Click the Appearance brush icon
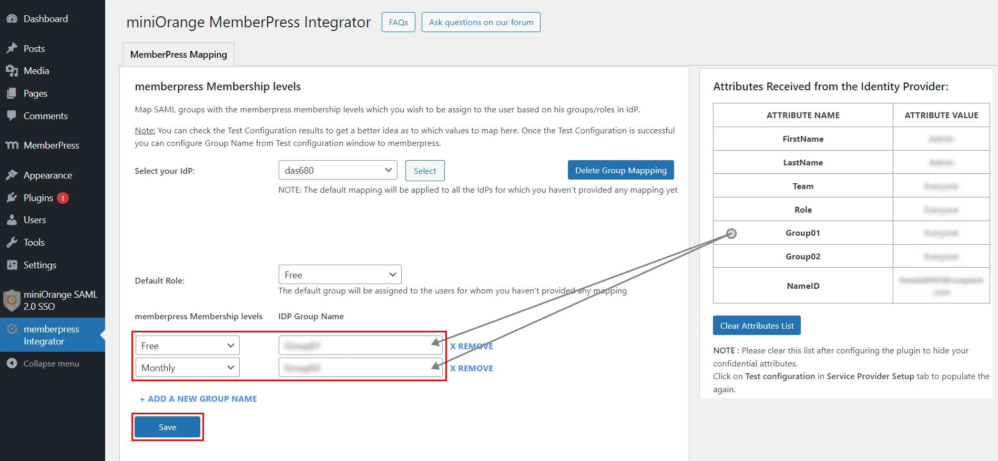The image size is (998, 461). (x=12, y=175)
